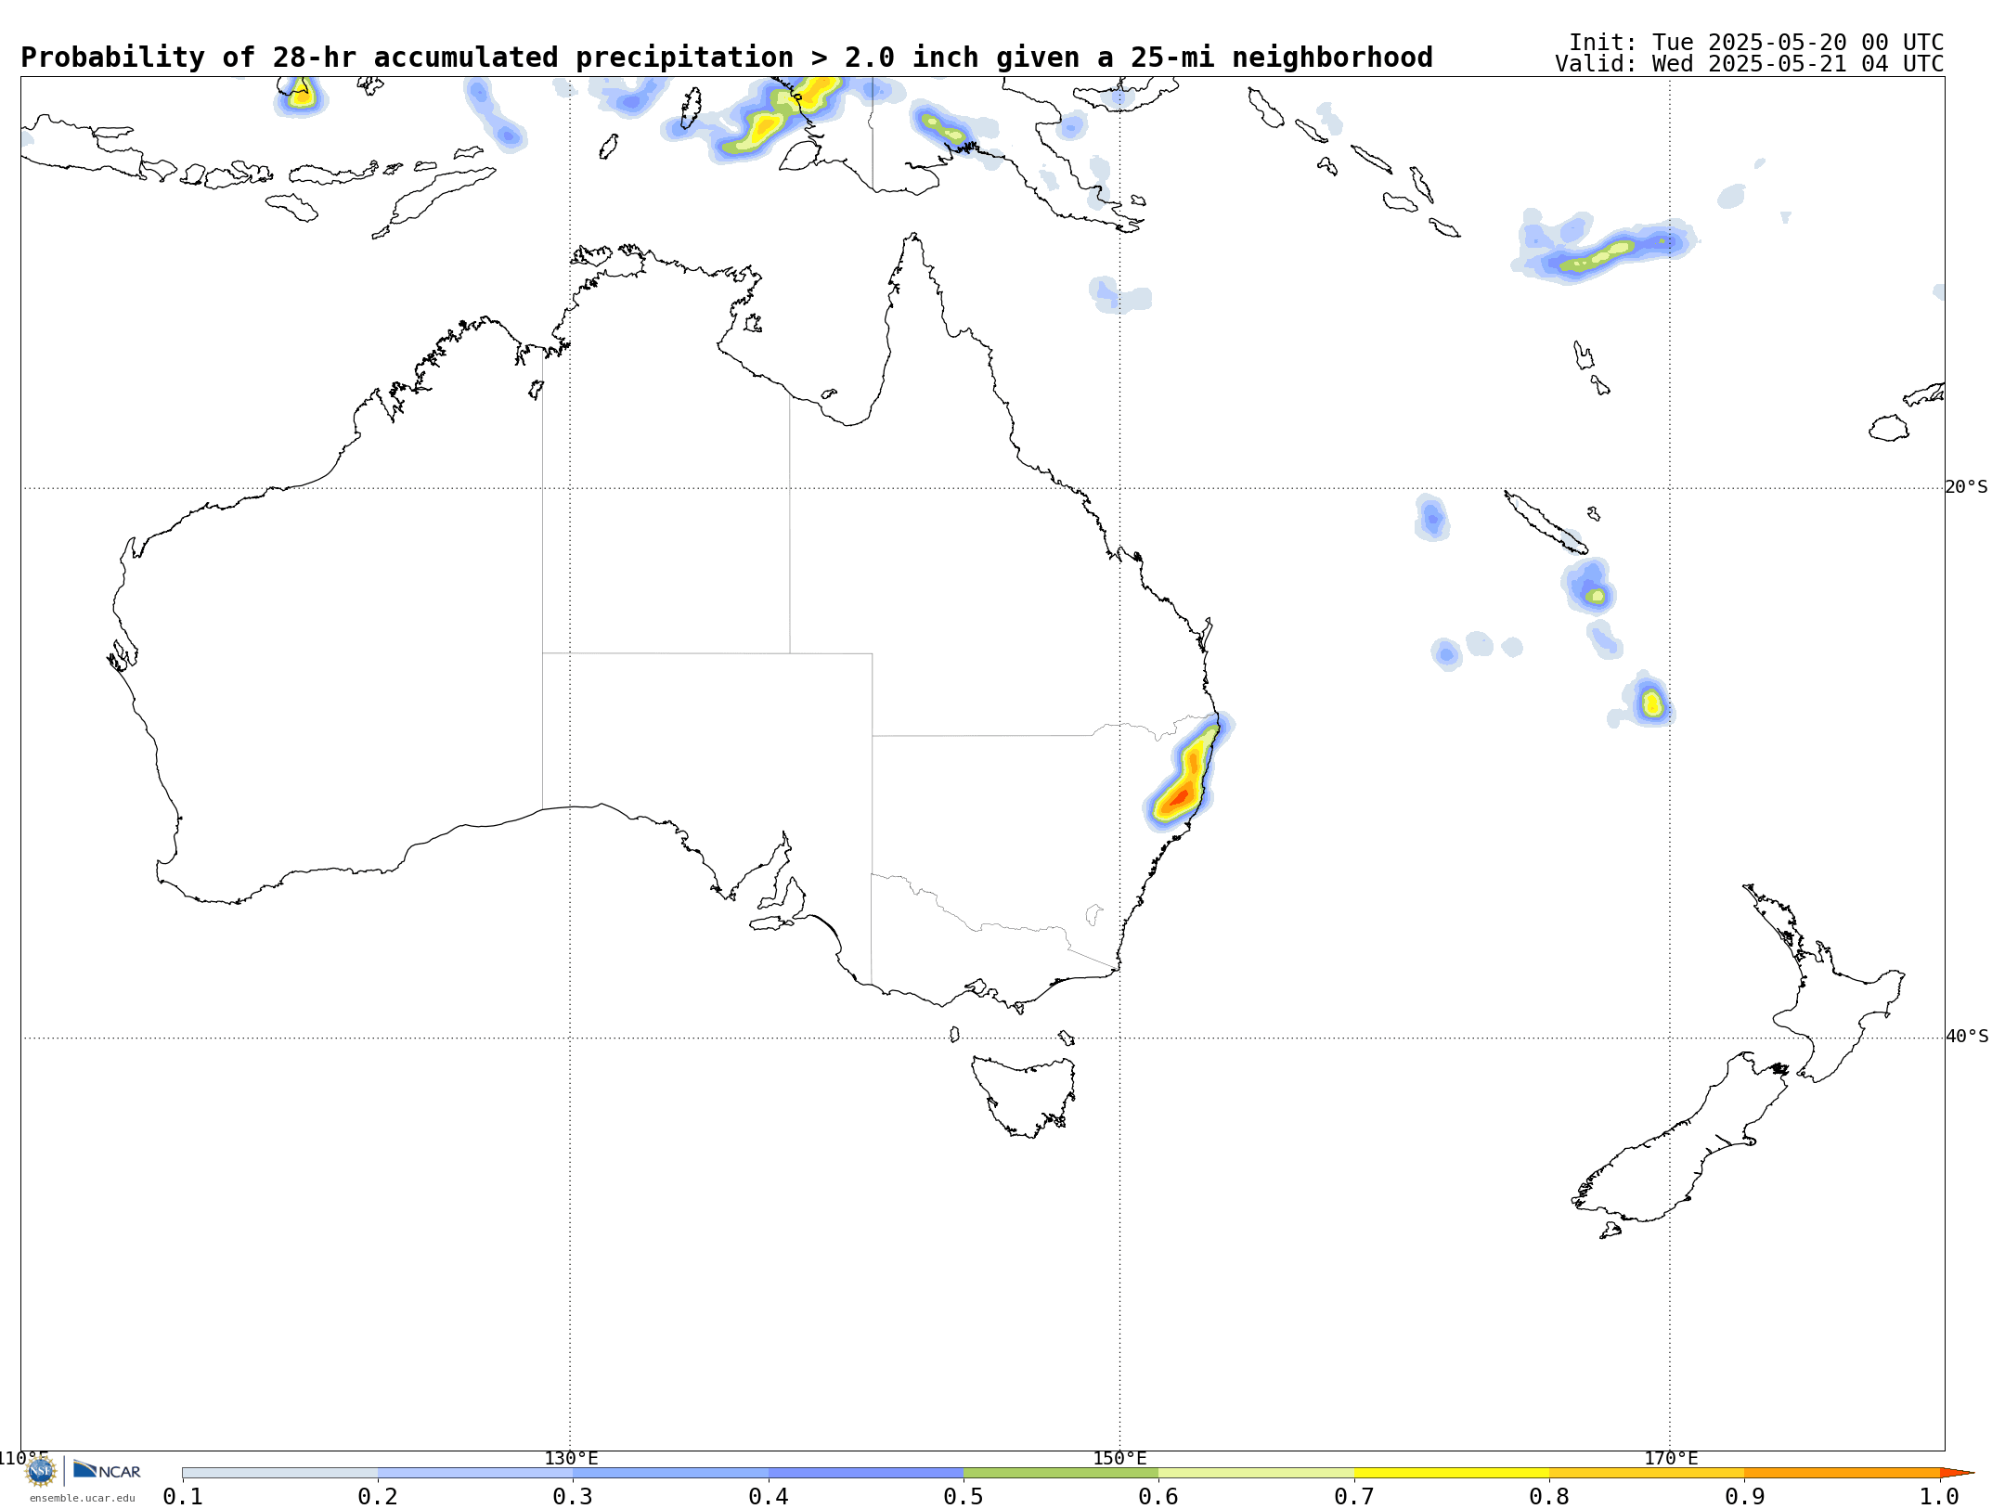Viewport: 2005px width, 1509px height.
Task: Click the 40°S latitude label
Action: (x=1967, y=1037)
